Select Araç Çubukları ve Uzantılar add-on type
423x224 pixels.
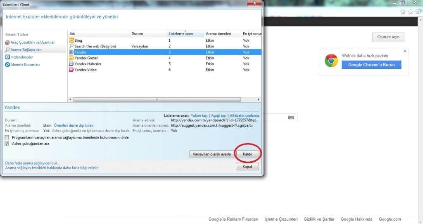click(32, 42)
